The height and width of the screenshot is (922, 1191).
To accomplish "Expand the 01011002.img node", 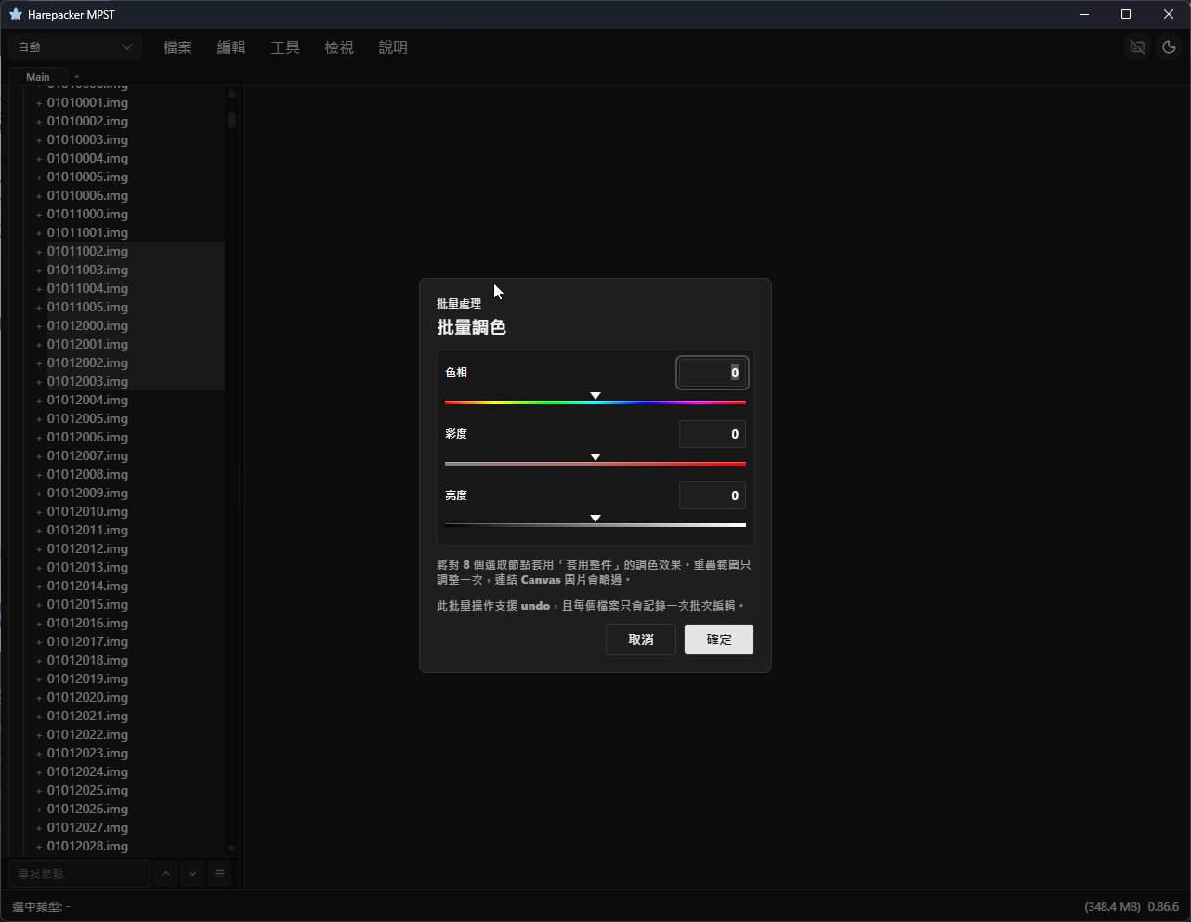I will (39, 252).
